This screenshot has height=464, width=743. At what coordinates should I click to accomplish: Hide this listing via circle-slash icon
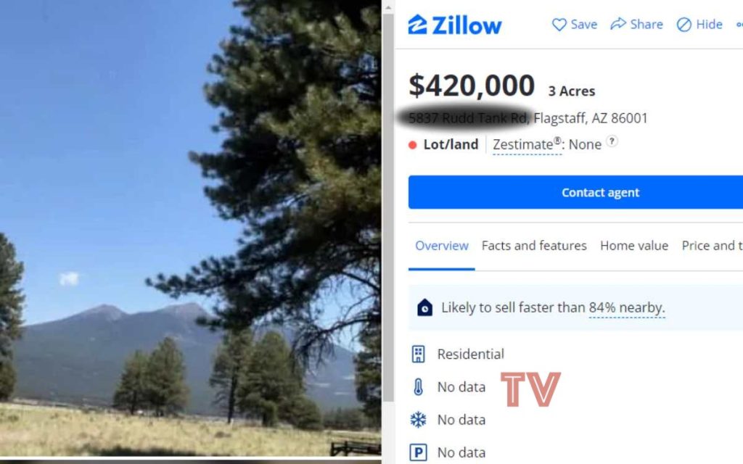(684, 25)
